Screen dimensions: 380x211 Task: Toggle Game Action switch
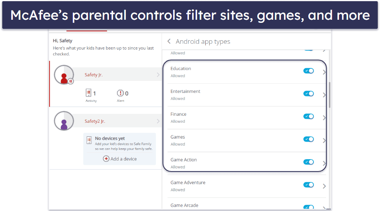pos(308,162)
